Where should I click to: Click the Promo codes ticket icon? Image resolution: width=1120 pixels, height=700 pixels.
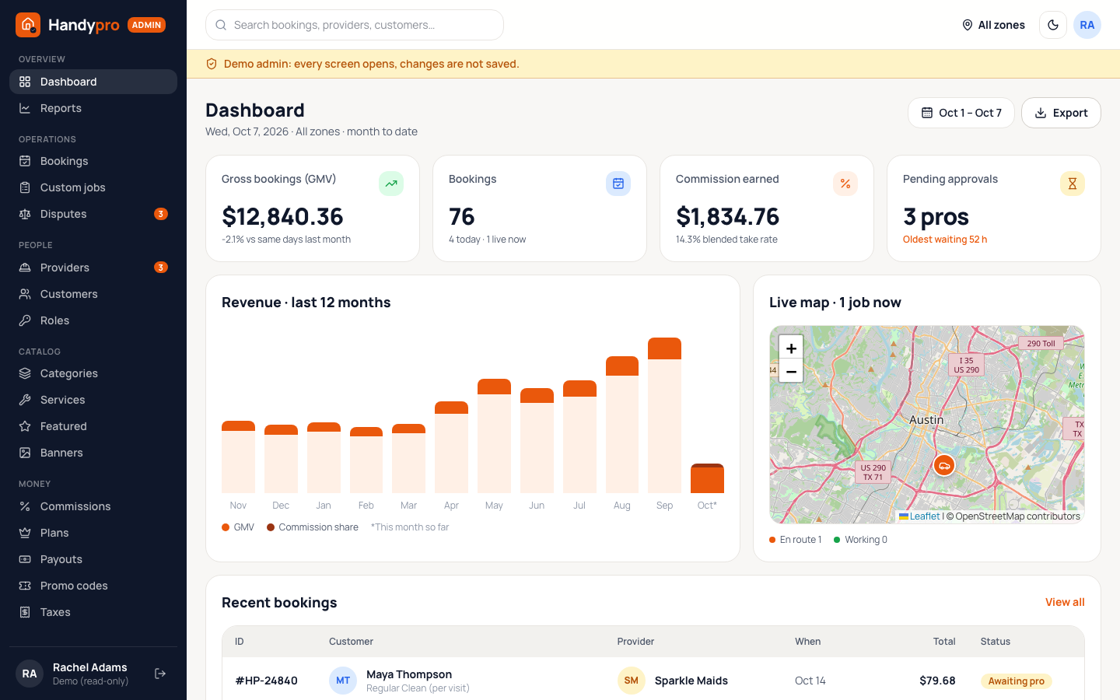[x=25, y=586]
